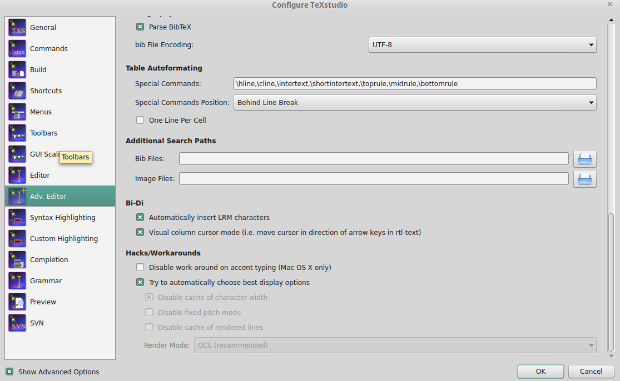Screen dimensions: 620x381
Task: Open Special Commands Position dropdown
Action: (x=415, y=103)
